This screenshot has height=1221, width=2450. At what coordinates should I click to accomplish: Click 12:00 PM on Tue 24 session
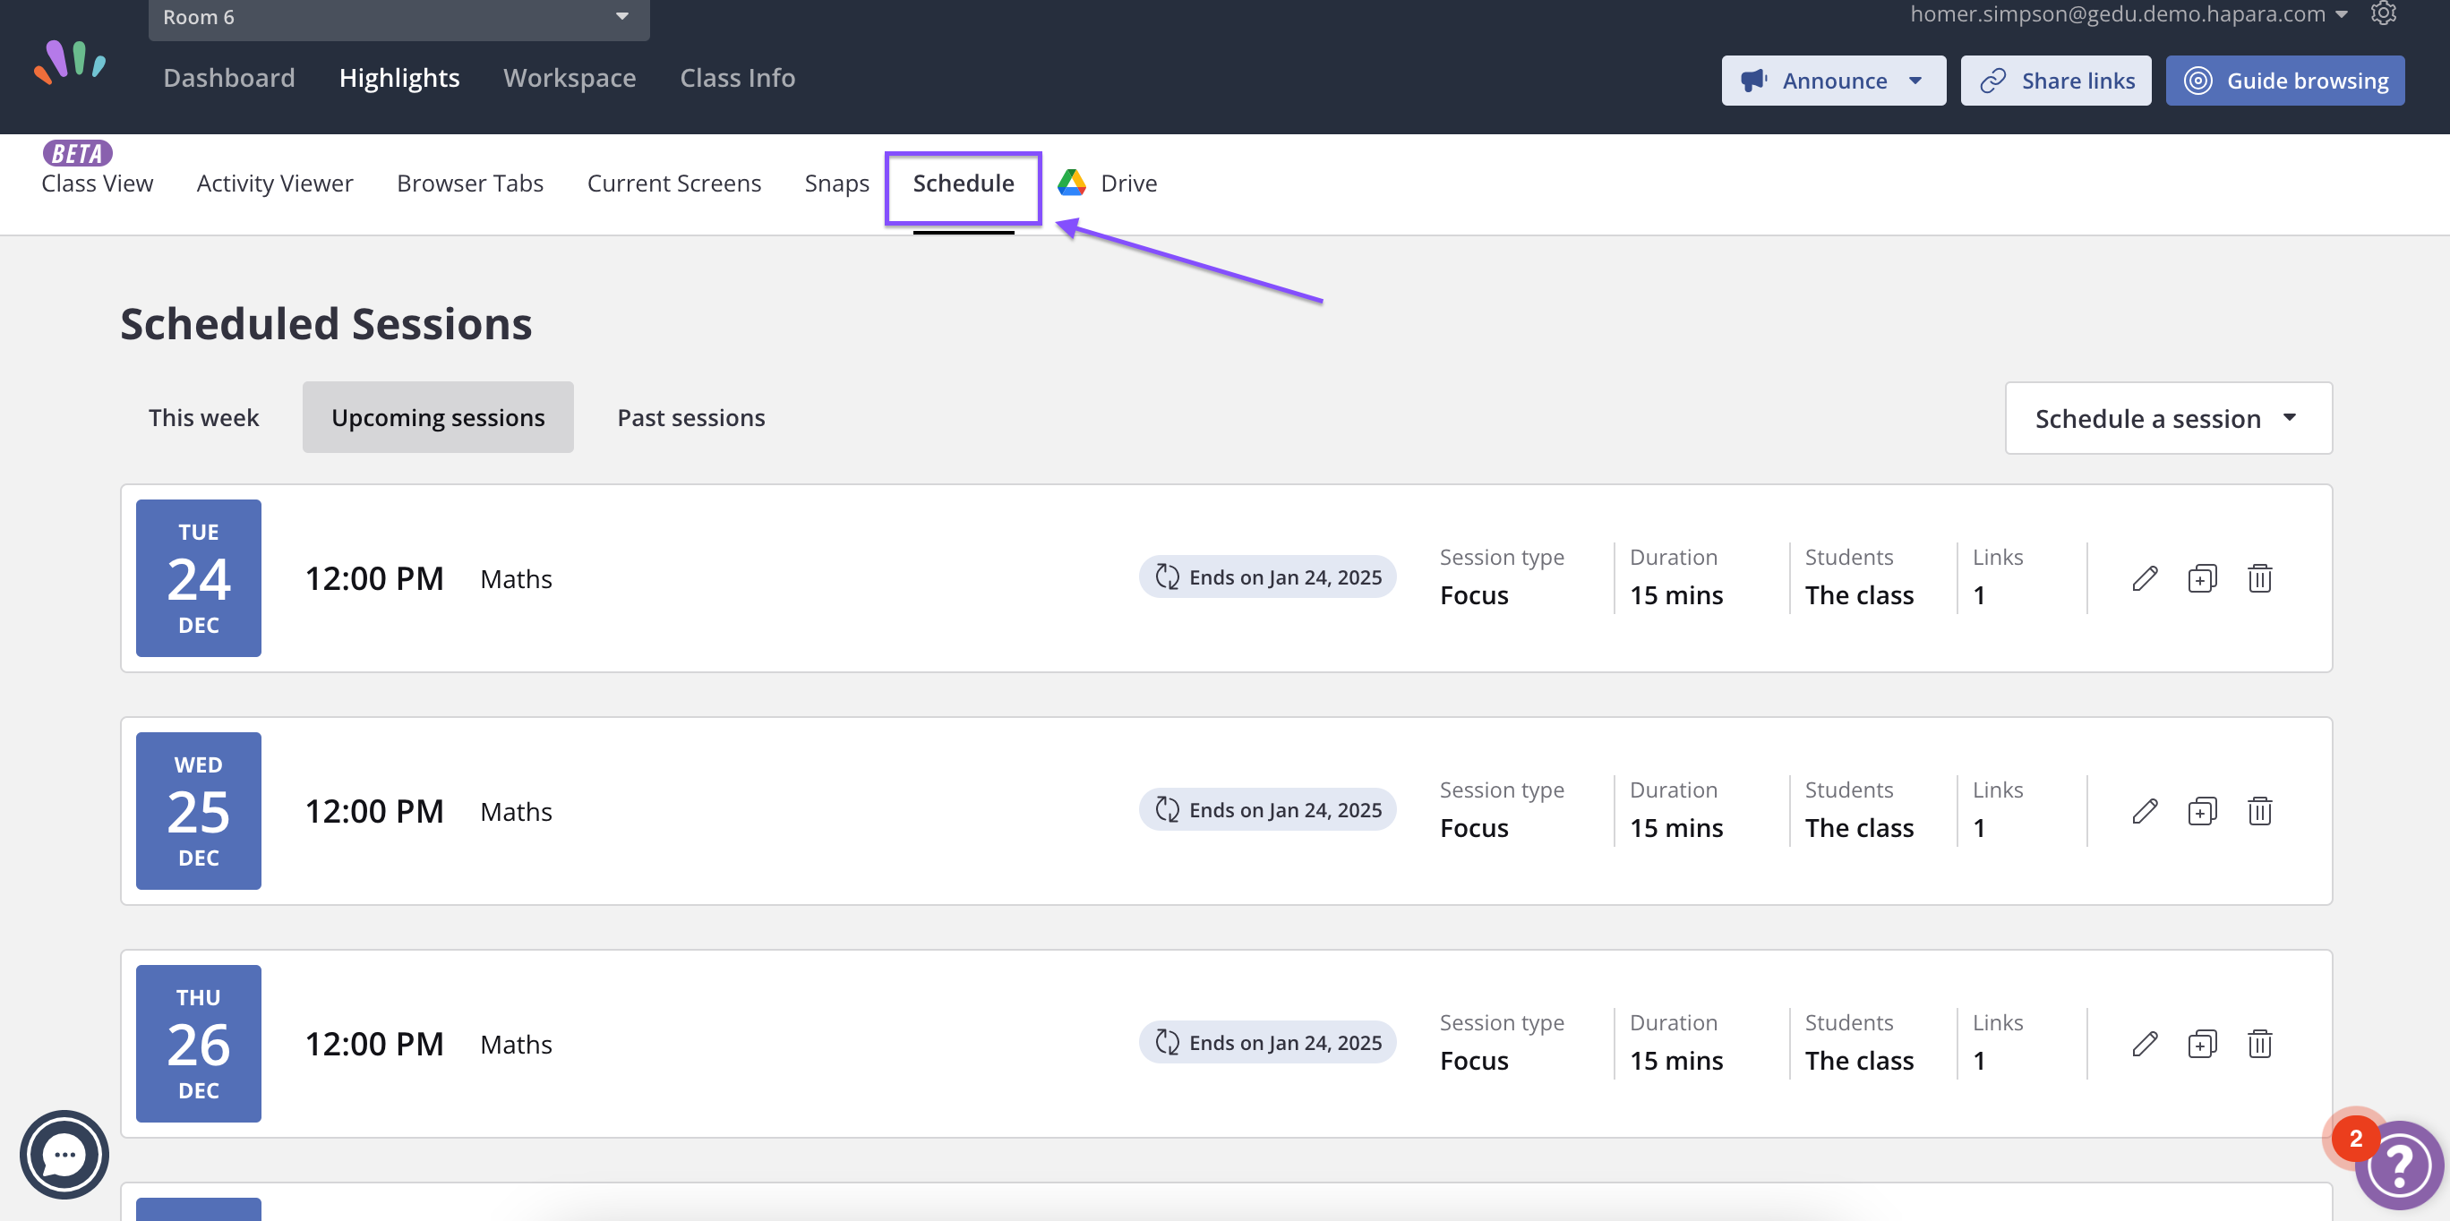(x=373, y=579)
